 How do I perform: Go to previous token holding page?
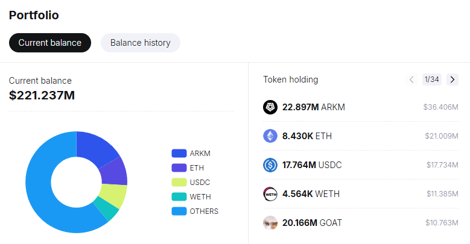(x=411, y=80)
